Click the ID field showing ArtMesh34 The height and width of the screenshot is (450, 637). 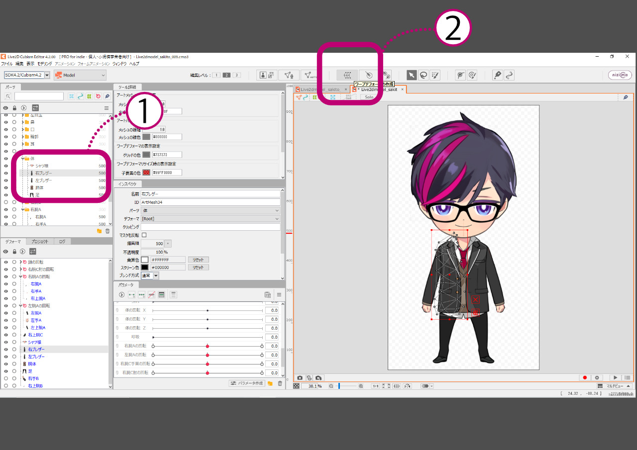pyautogui.click(x=211, y=202)
